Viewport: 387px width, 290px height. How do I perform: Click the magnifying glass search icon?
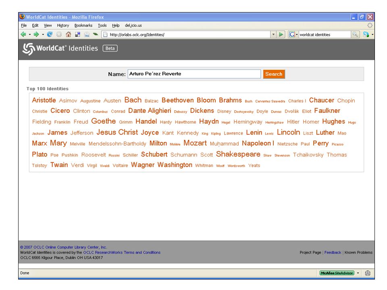(355, 35)
